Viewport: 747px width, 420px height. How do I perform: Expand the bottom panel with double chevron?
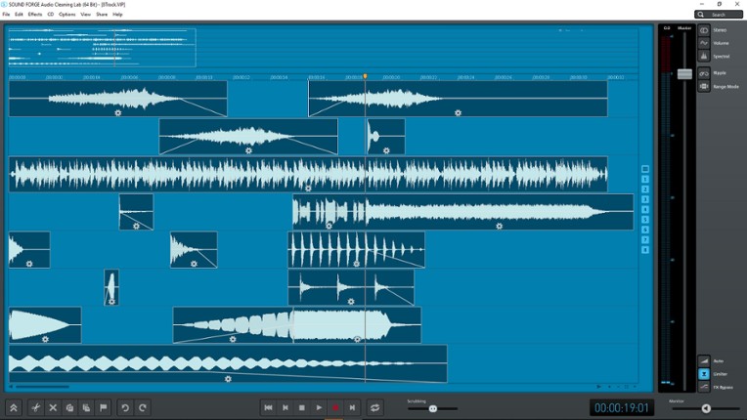pos(14,407)
